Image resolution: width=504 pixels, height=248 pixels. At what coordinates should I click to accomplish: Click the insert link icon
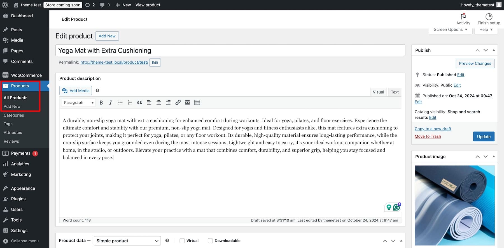pyautogui.click(x=178, y=103)
